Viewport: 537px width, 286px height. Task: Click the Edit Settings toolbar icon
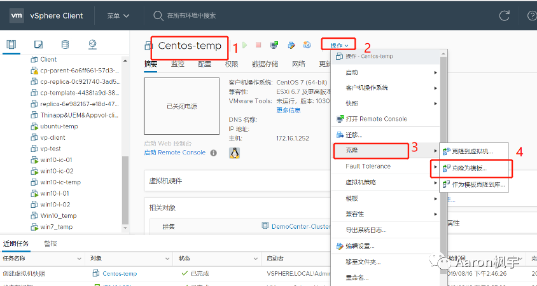[x=291, y=45]
